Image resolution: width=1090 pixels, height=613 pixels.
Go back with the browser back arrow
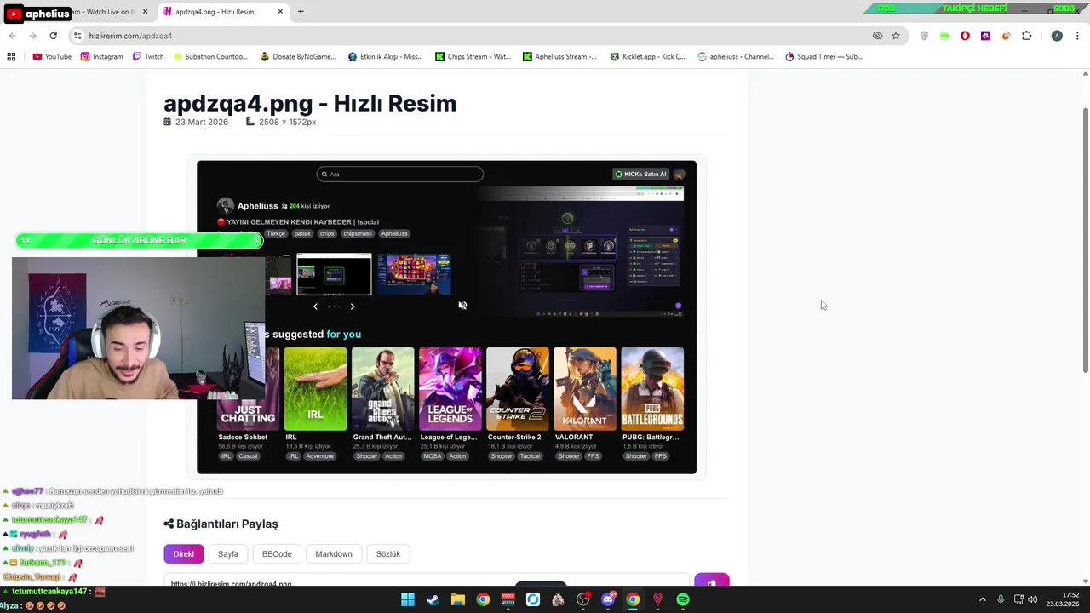coord(12,36)
